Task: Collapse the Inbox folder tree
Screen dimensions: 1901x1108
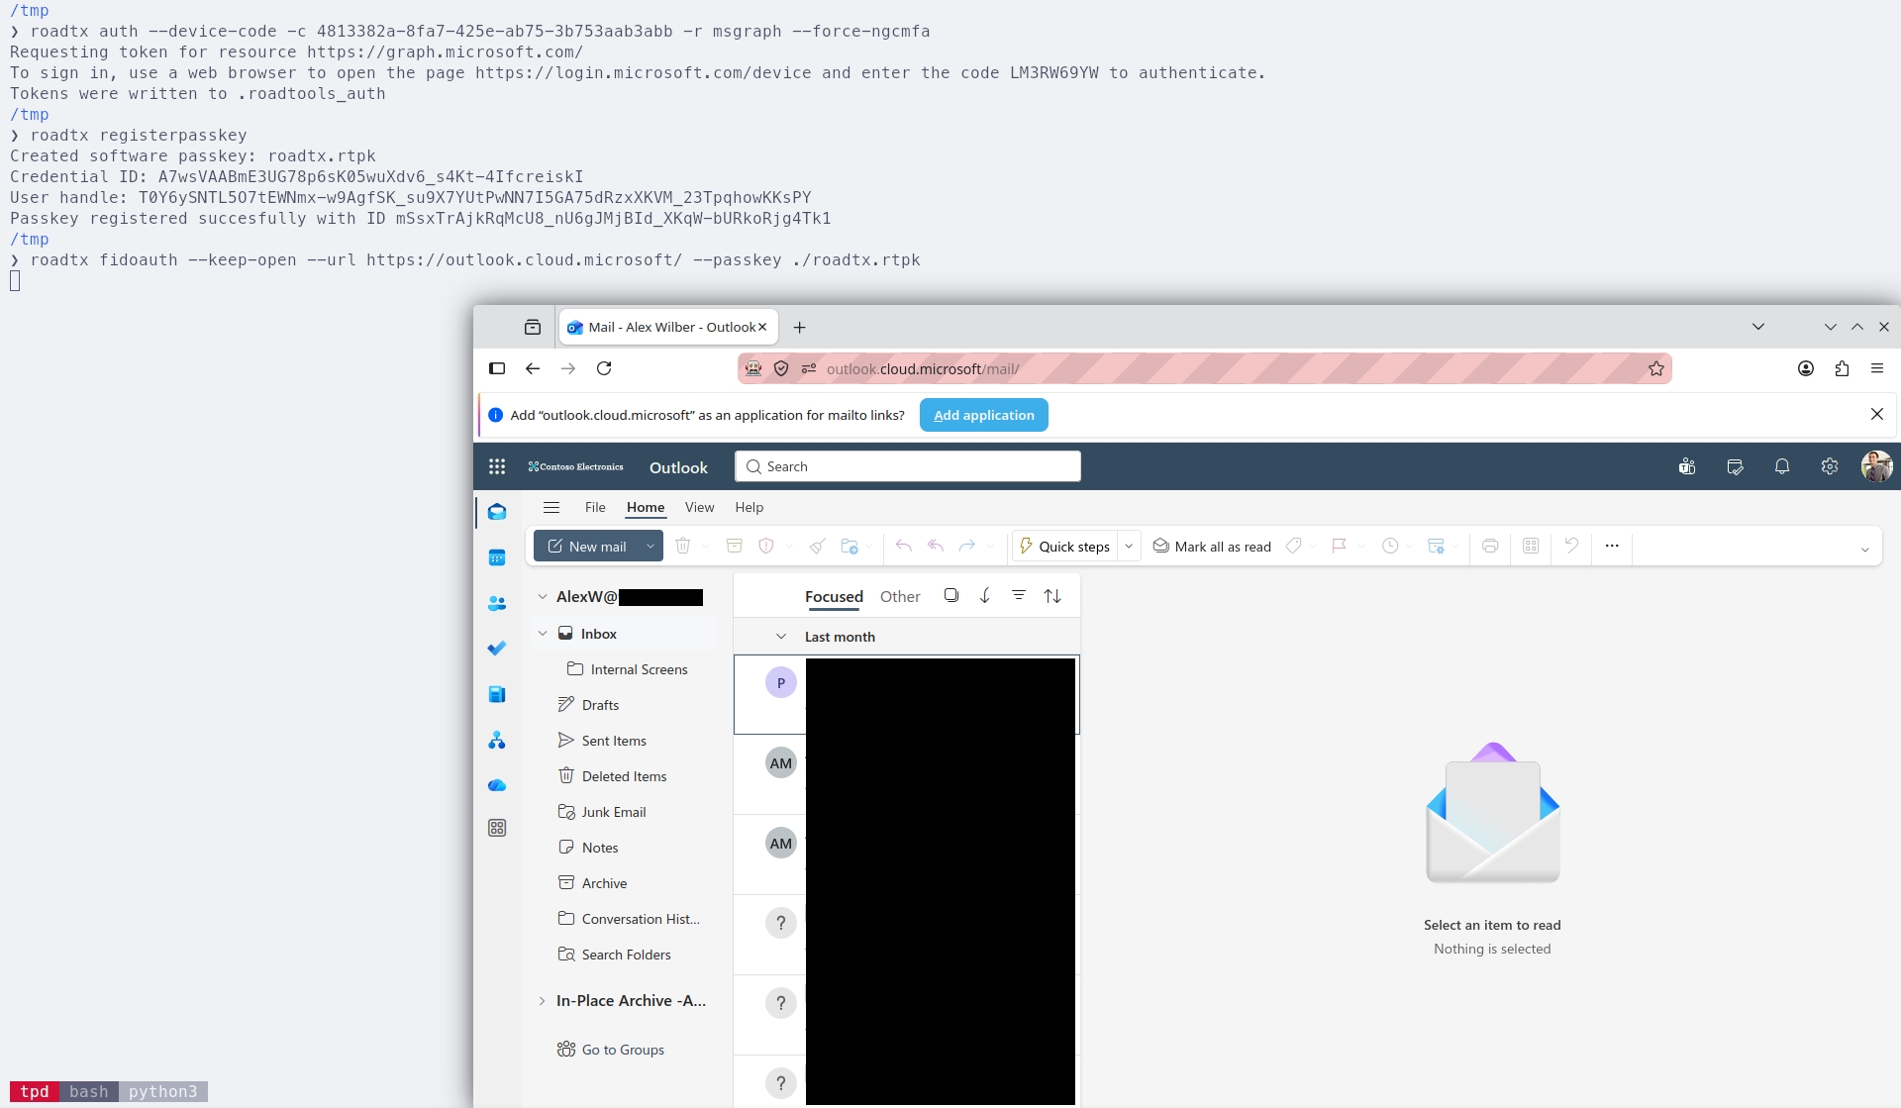Action: 543,633
